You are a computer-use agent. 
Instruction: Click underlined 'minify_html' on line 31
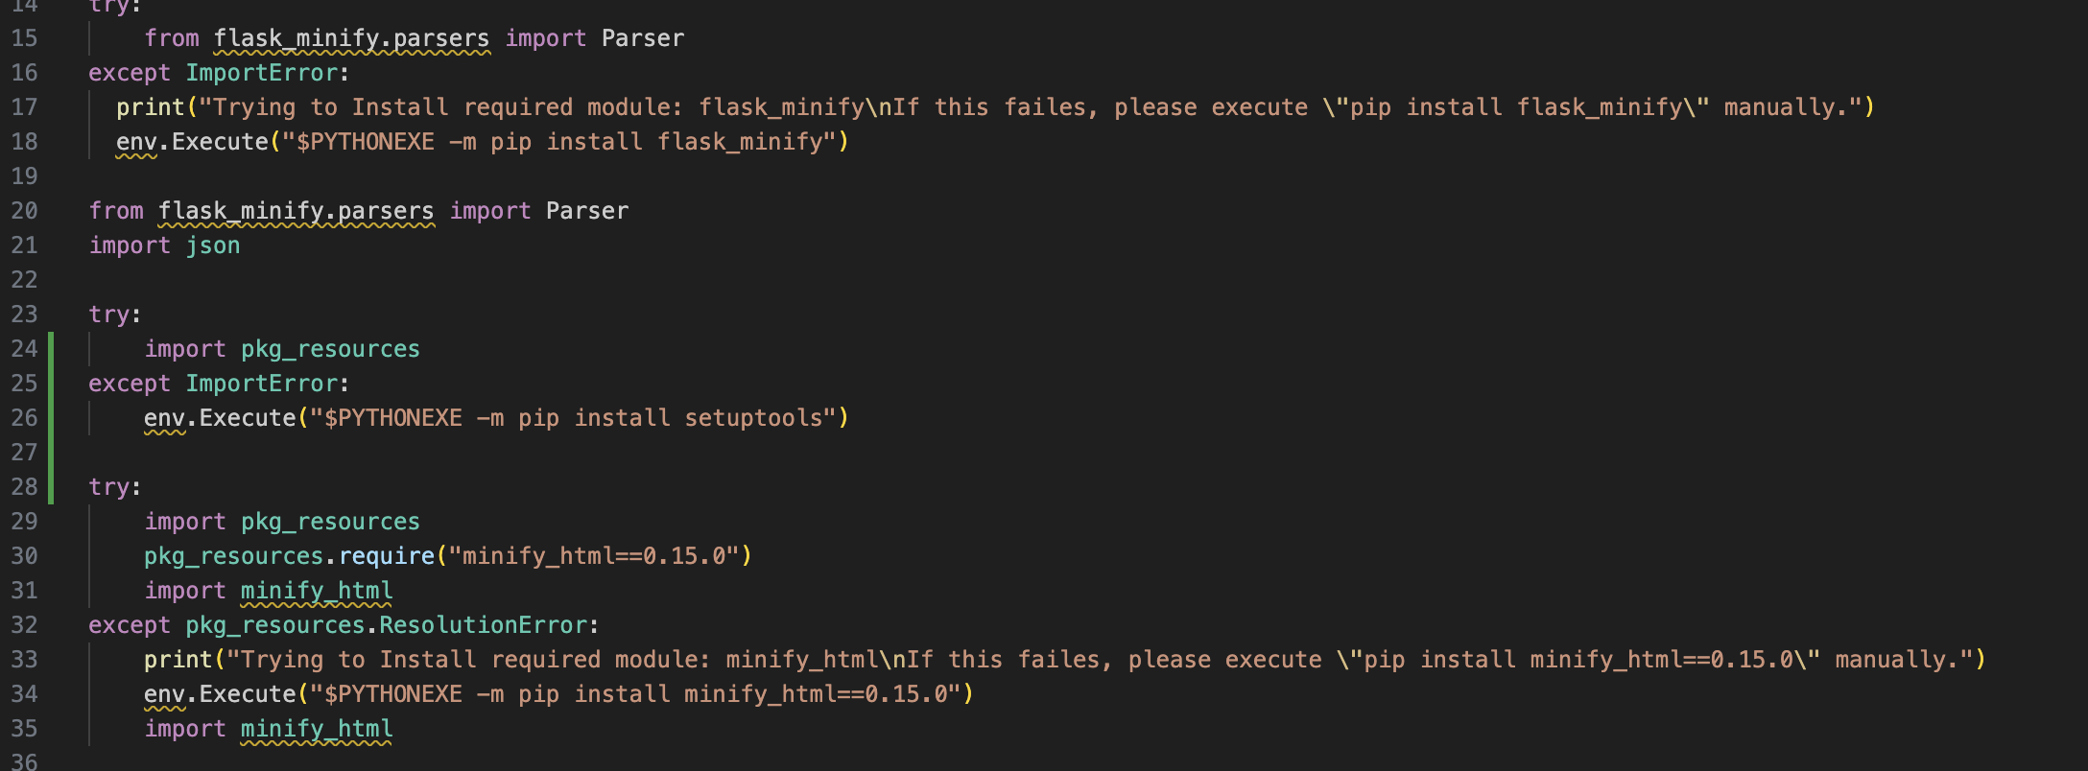pyautogui.click(x=317, y=591)
